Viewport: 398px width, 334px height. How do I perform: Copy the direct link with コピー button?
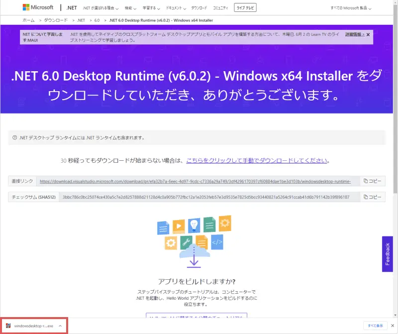coord(372,181)
